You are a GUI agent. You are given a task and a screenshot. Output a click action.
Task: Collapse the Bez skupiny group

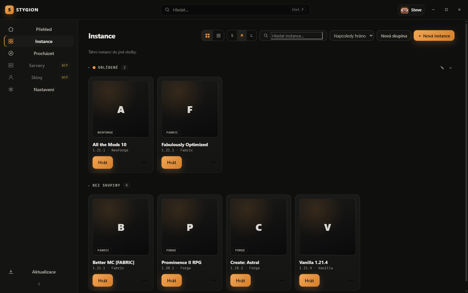point(89,186)
